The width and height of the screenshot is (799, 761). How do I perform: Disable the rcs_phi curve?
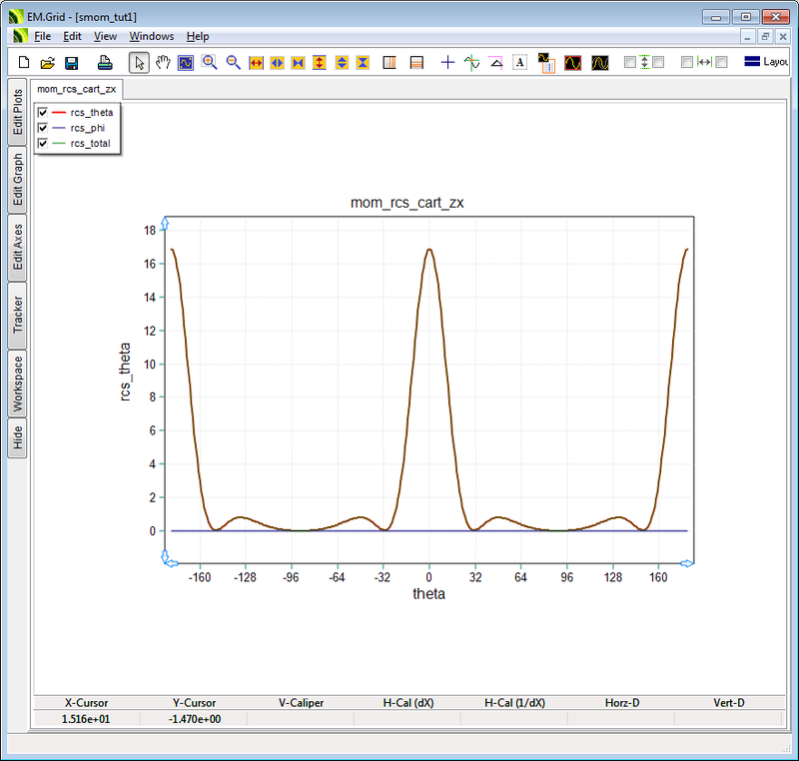point(42,127)
